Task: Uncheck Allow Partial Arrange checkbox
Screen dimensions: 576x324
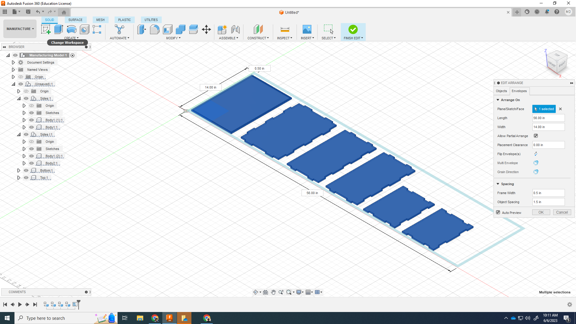Action: 536,136
